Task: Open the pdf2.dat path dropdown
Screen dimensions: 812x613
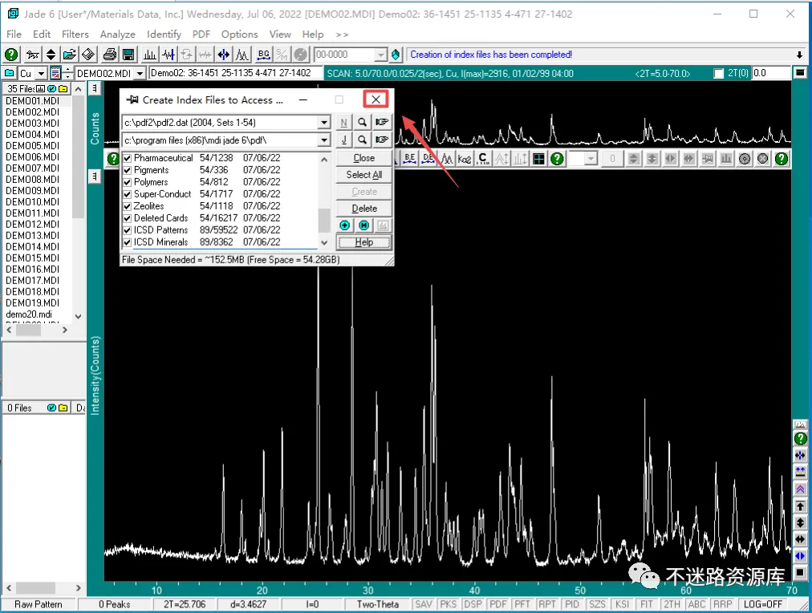Action: point(324,123)
